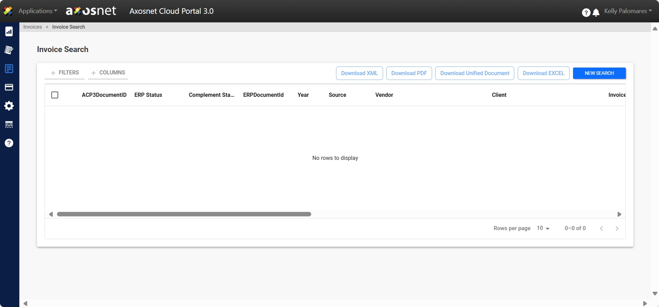The width and height of the screenshot is (659, 307).
Task: Click the Download Unified Document button
Action: click(475, 73)
